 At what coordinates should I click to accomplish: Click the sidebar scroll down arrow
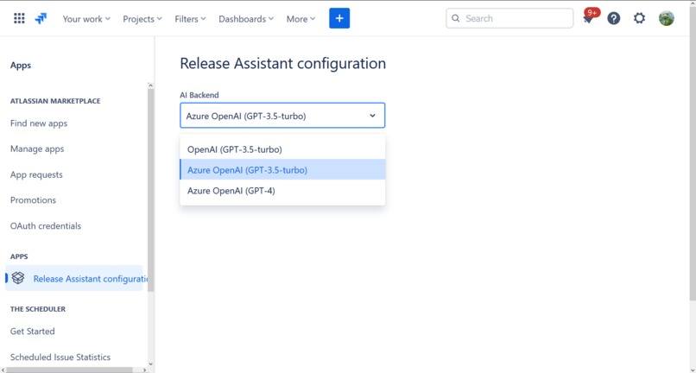pyautogui.click(x=150, y=364)
